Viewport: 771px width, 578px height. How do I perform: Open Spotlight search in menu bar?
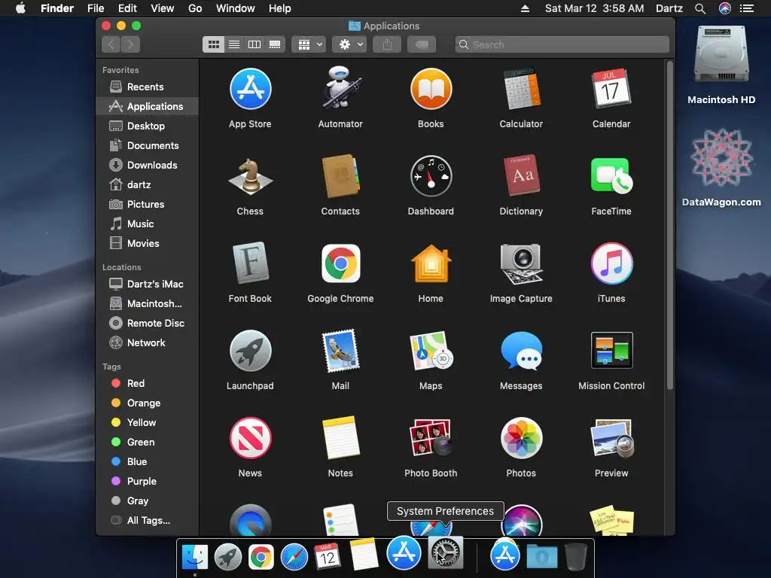[700, 8]
